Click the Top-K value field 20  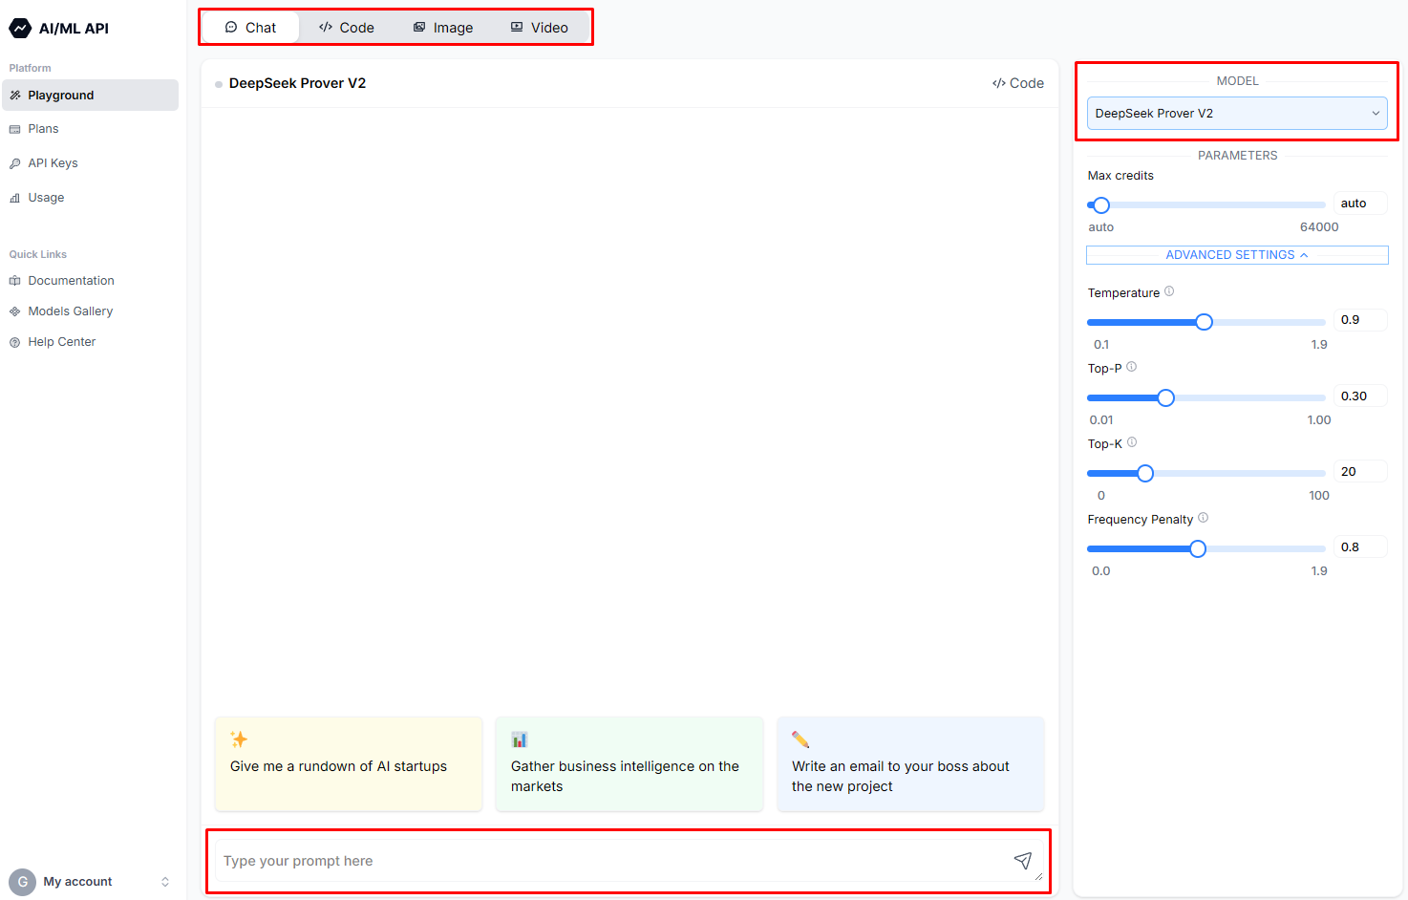pos(1360,471)
